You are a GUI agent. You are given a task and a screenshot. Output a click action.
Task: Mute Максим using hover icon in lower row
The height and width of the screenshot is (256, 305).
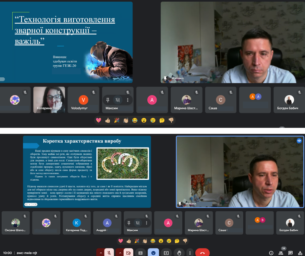click(138, 223)
